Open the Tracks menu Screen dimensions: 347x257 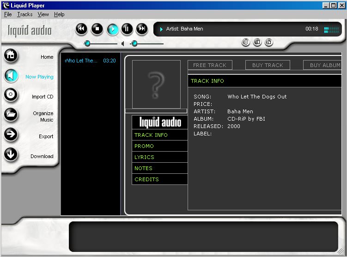[25, 14]
